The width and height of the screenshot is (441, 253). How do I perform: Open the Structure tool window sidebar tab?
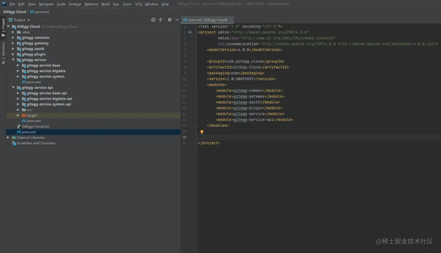[3, 53]
